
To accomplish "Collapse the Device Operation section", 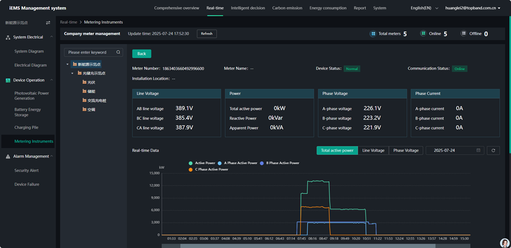I will coord(51,80).
